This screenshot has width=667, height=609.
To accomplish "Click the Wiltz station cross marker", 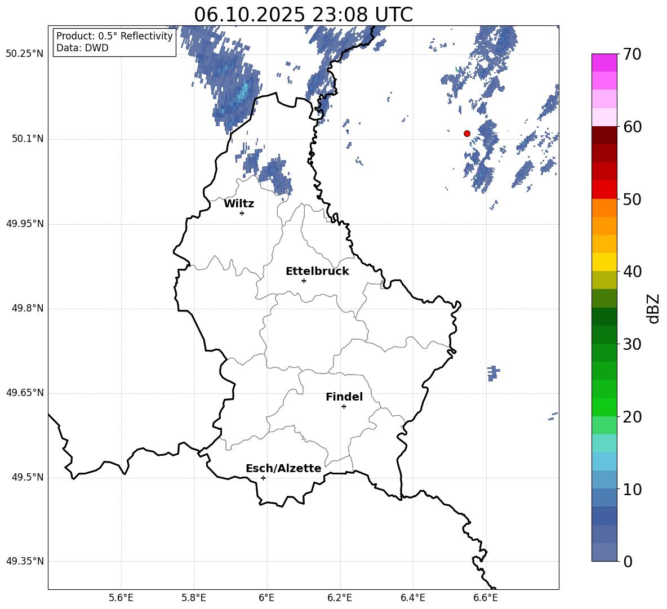I will [x=242, y=213].
